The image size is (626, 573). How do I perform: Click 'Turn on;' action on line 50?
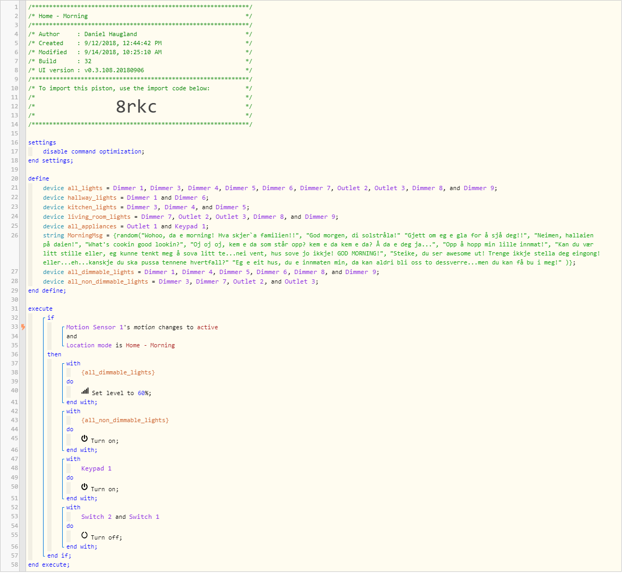[x=105, y=490]
